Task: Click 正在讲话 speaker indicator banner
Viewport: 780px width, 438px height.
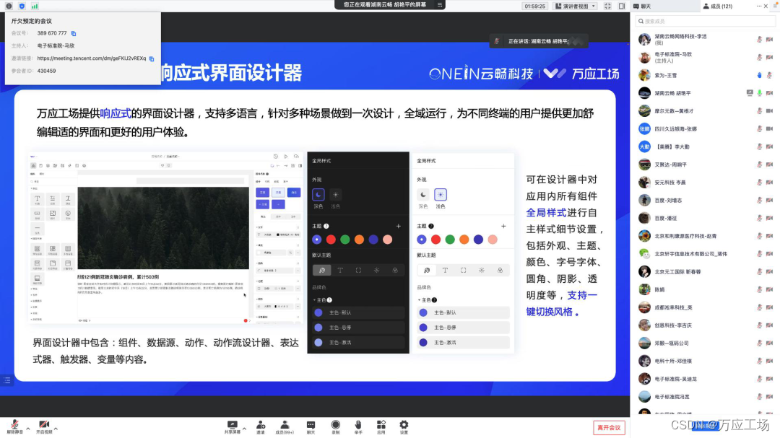Action: 538,41
